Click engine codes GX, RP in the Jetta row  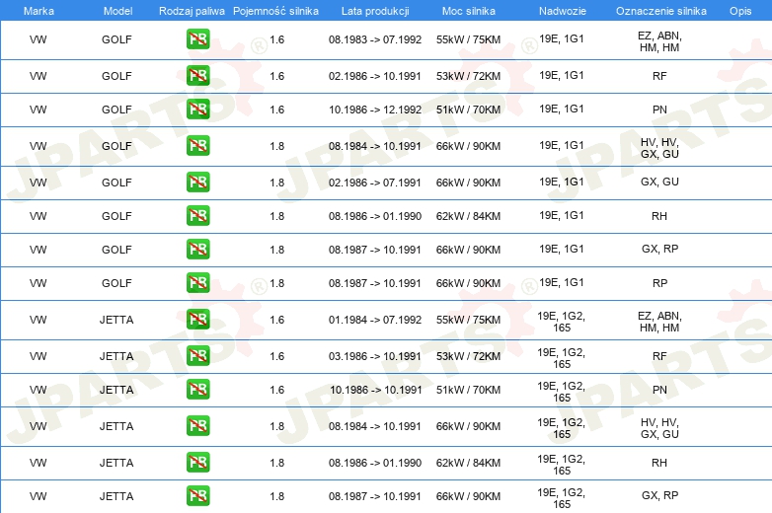(x=659, y=495)
